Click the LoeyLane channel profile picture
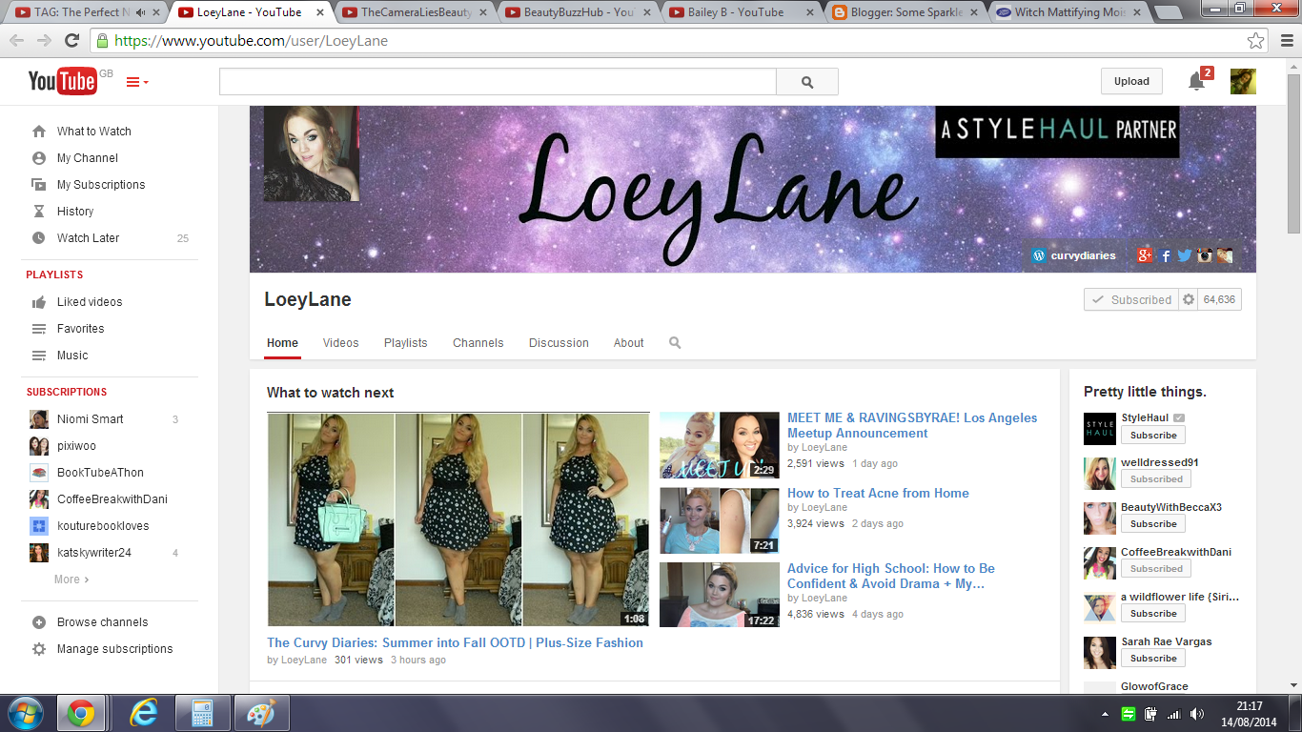1302x732 pixels. tap(312, 153)
